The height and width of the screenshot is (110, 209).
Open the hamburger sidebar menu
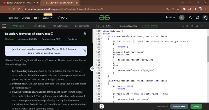coord(4,26)
